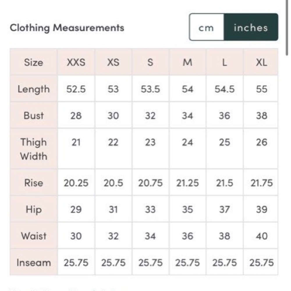The width and height of the screenshot is (291, 291).
Task: Select the XXS size column header
Action: [76, 62]
